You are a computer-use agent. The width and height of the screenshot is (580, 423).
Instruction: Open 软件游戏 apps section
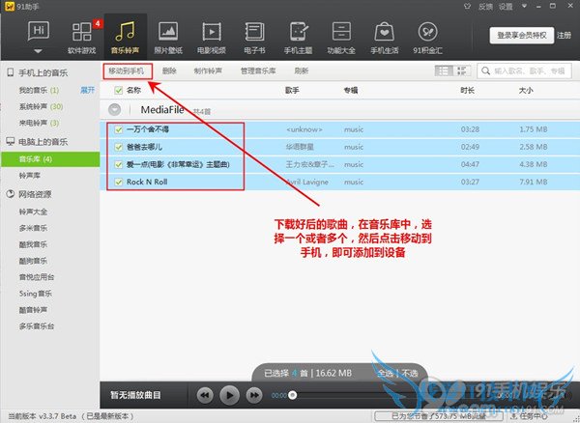coord(82,37)
